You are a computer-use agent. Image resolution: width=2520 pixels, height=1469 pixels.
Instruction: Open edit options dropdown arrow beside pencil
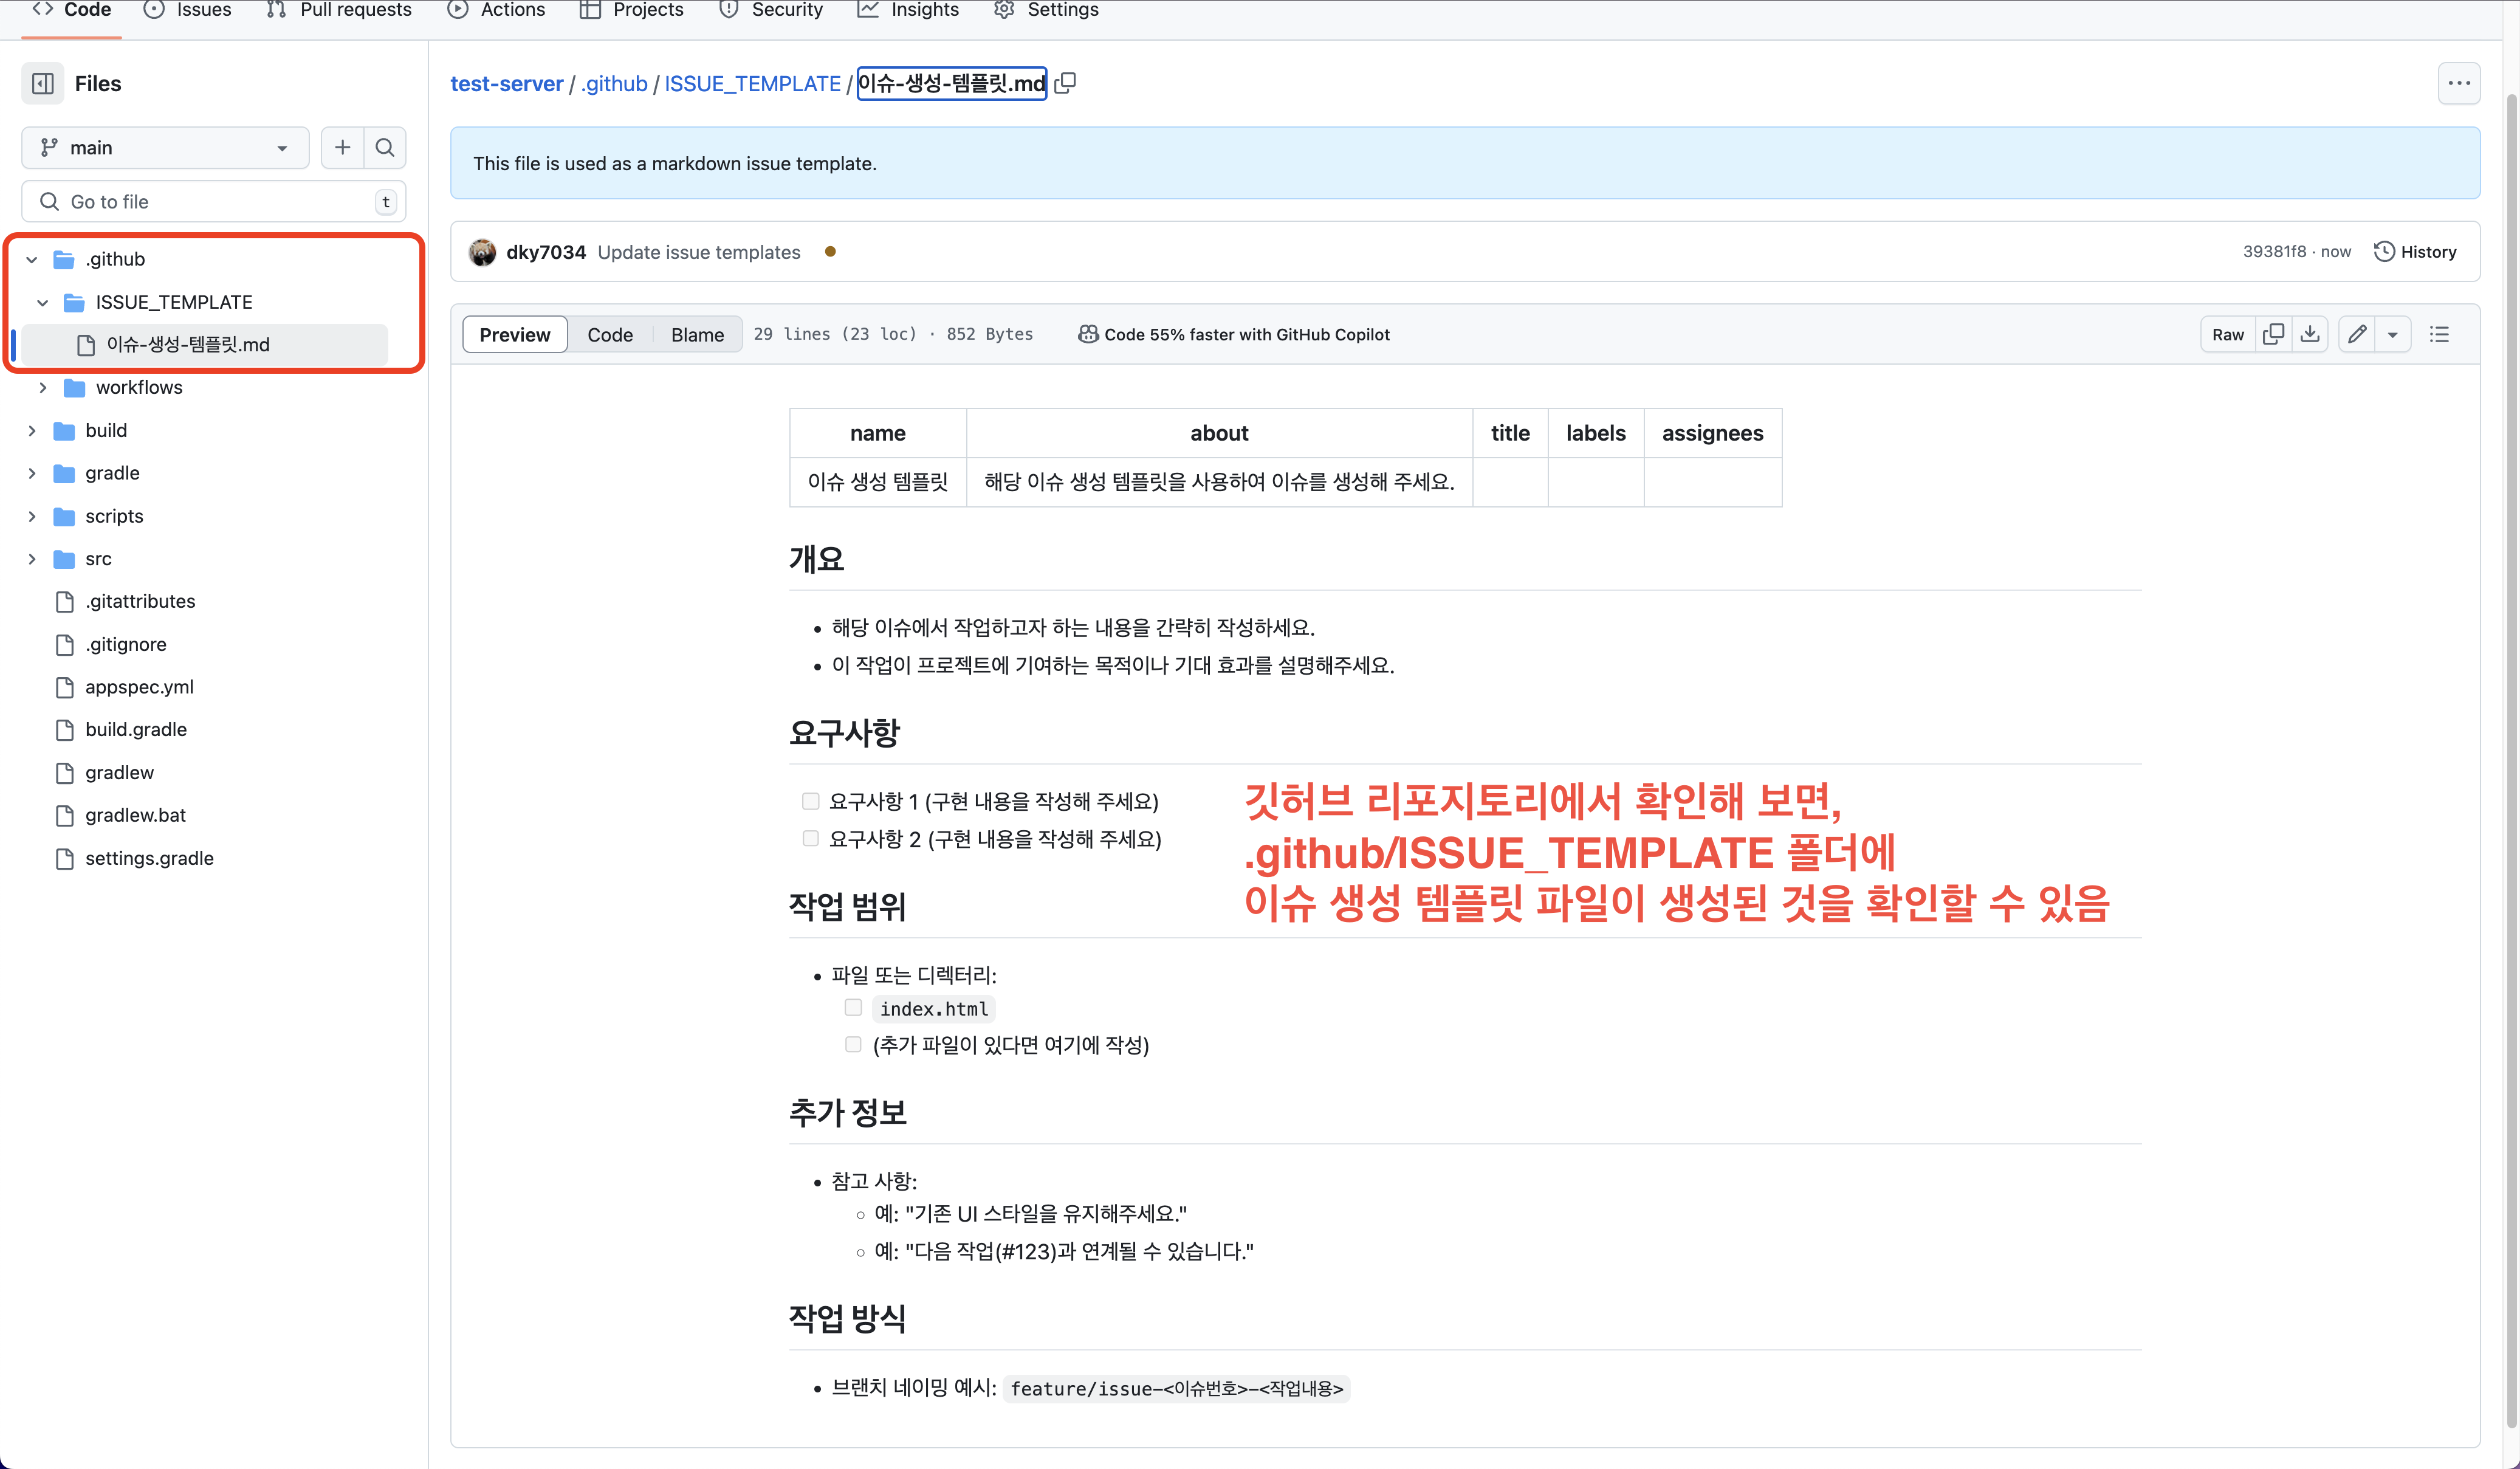tap(2393, 334)
